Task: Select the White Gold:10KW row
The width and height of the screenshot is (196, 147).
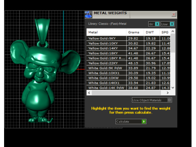Action: (x=128, y=78)
